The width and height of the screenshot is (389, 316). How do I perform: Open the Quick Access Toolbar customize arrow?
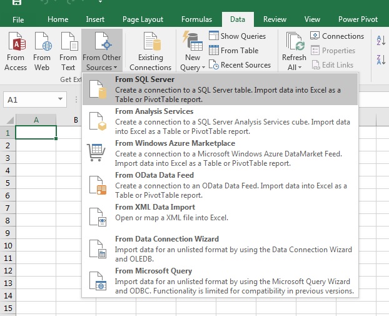(x=100, y=2)
